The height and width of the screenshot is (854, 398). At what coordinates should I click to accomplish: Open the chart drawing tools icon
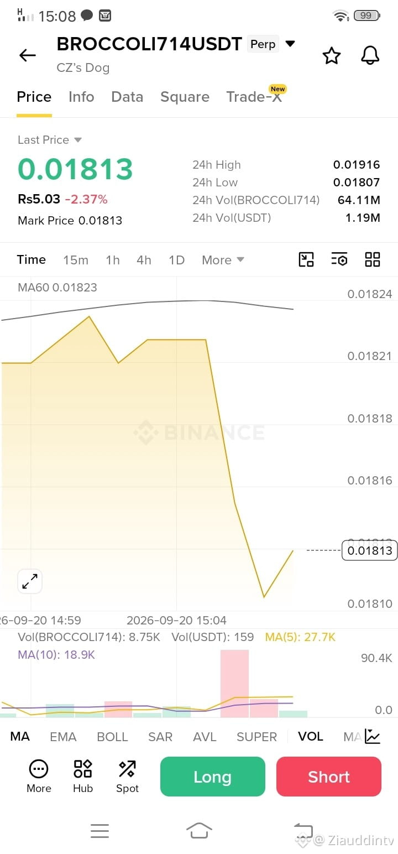(306, 259)
